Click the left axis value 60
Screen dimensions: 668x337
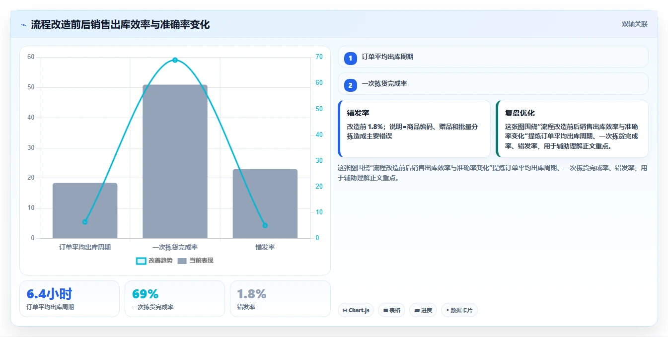click(31, 57)
